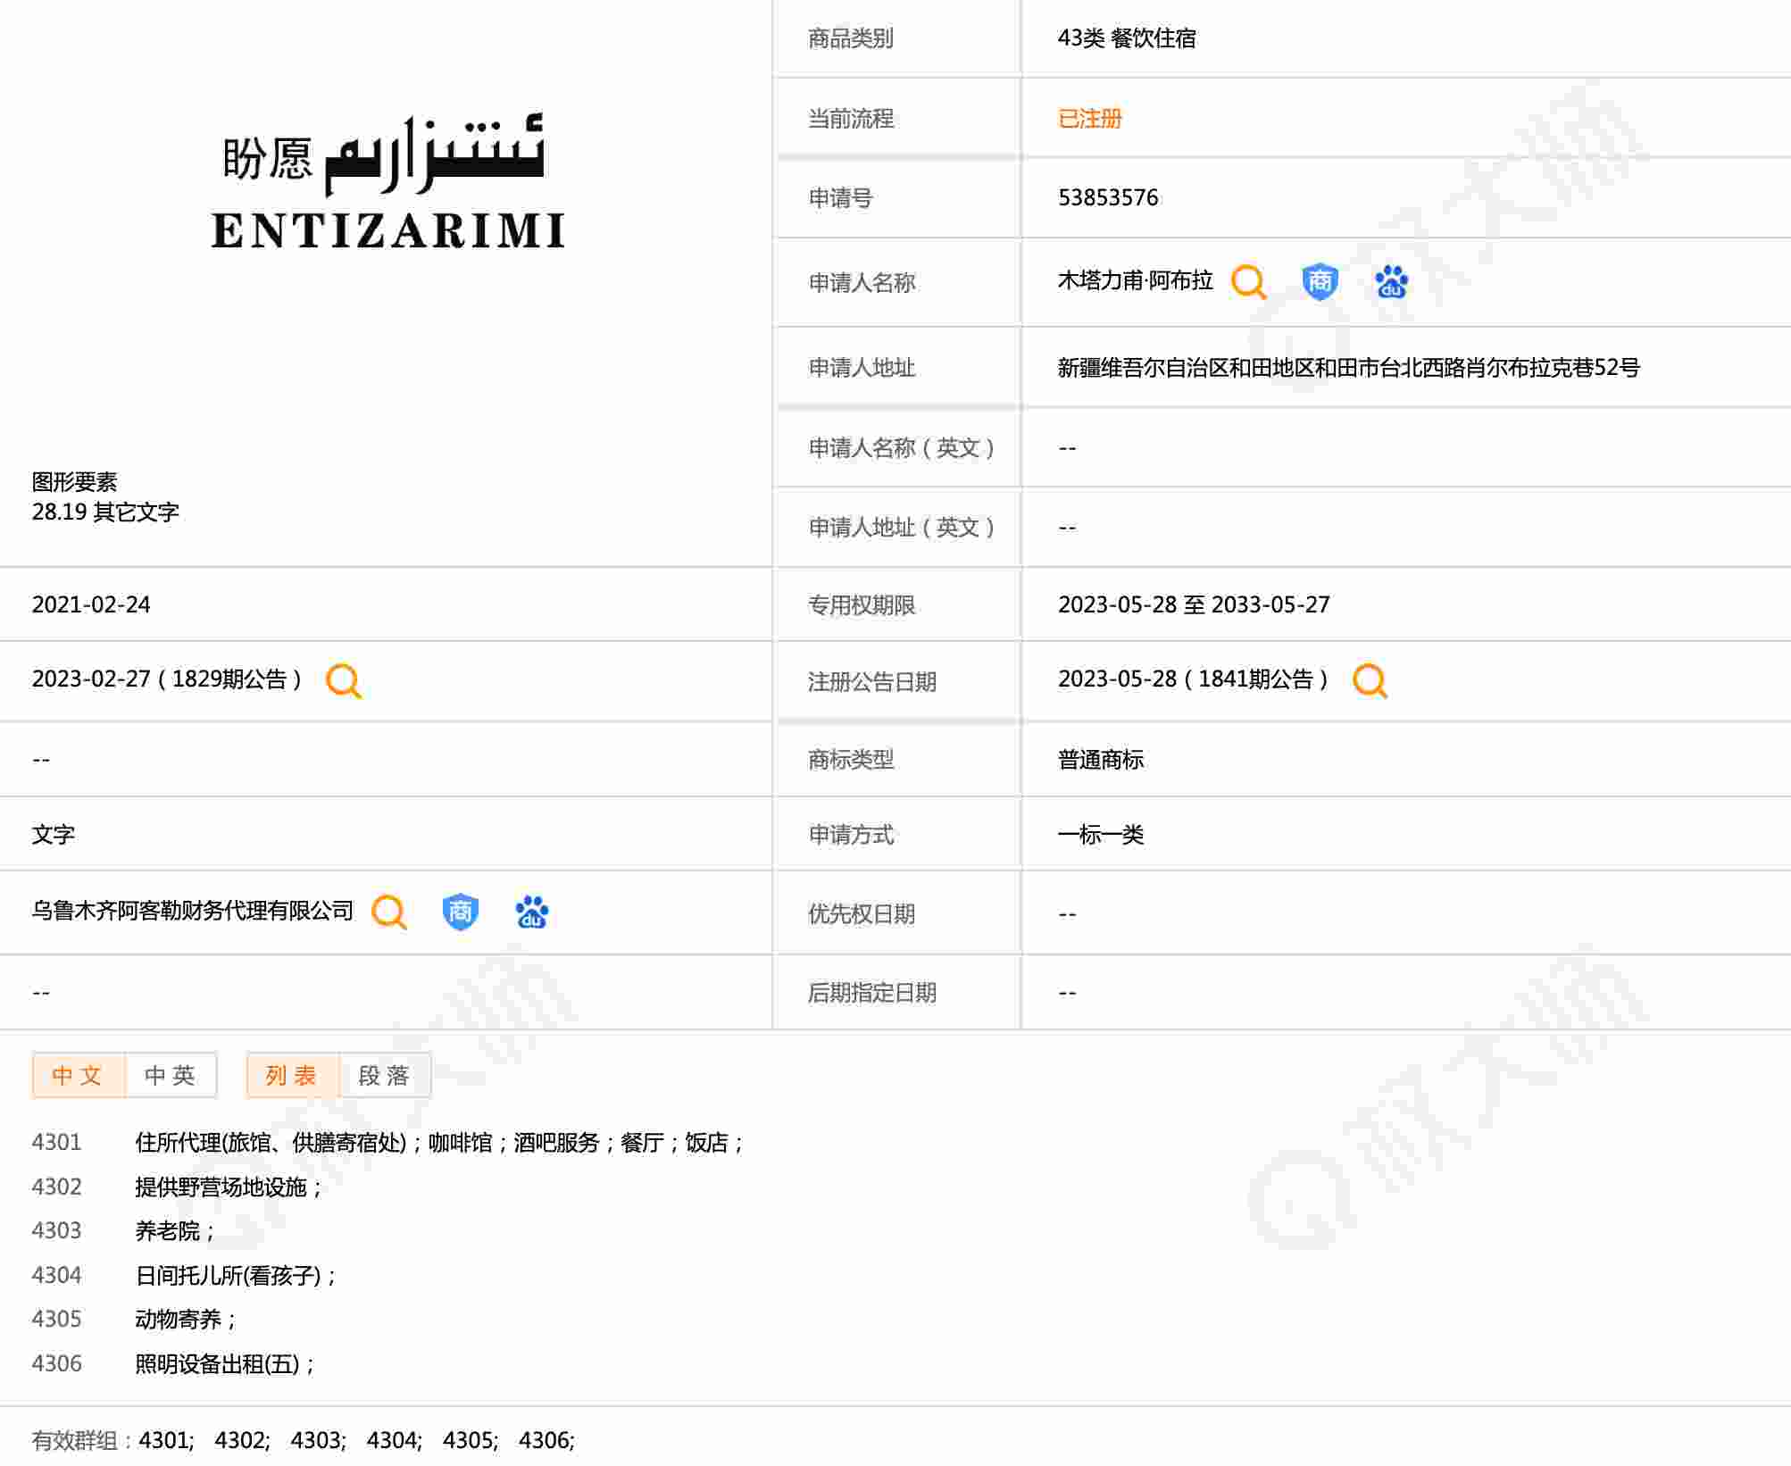Screen dimensions: 1791x1466
Task: Click search icon next to 1829期公告
Action: click(344, 681)
